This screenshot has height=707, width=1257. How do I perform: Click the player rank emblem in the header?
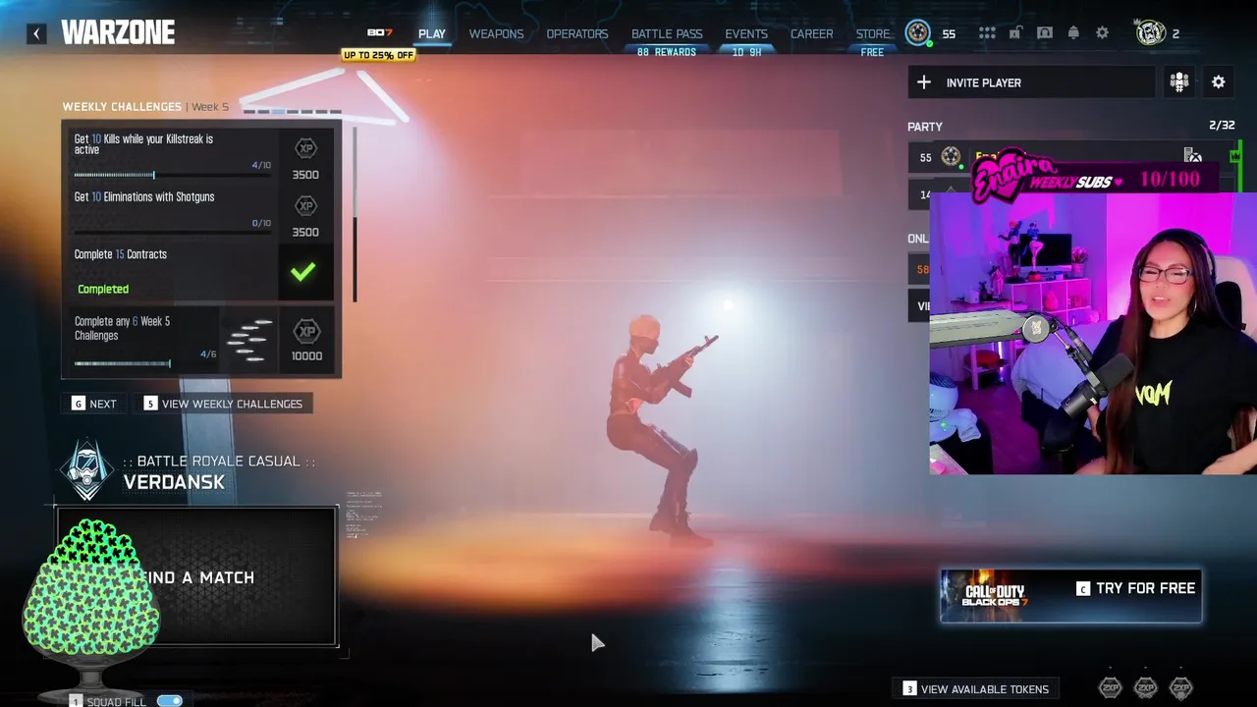click(918, 33)
